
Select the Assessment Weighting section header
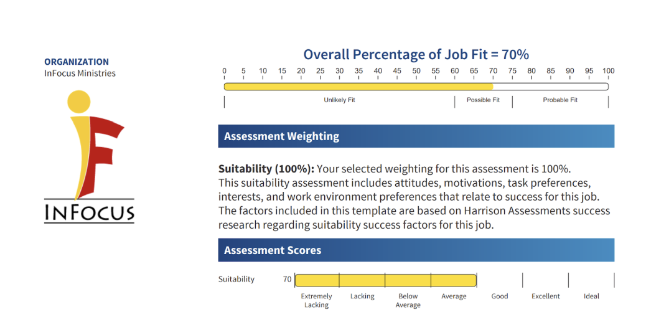coord(416,136)
